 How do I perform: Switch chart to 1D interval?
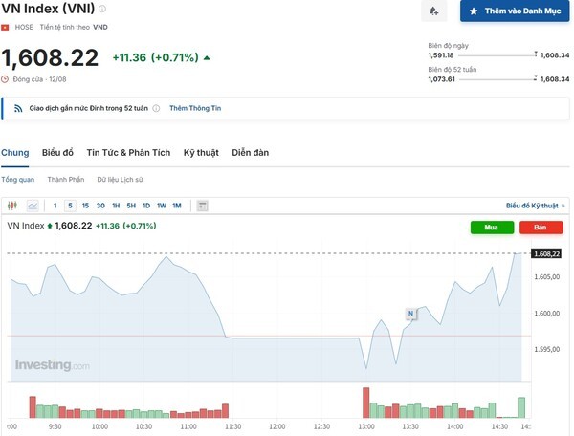(x=145, y=206)
